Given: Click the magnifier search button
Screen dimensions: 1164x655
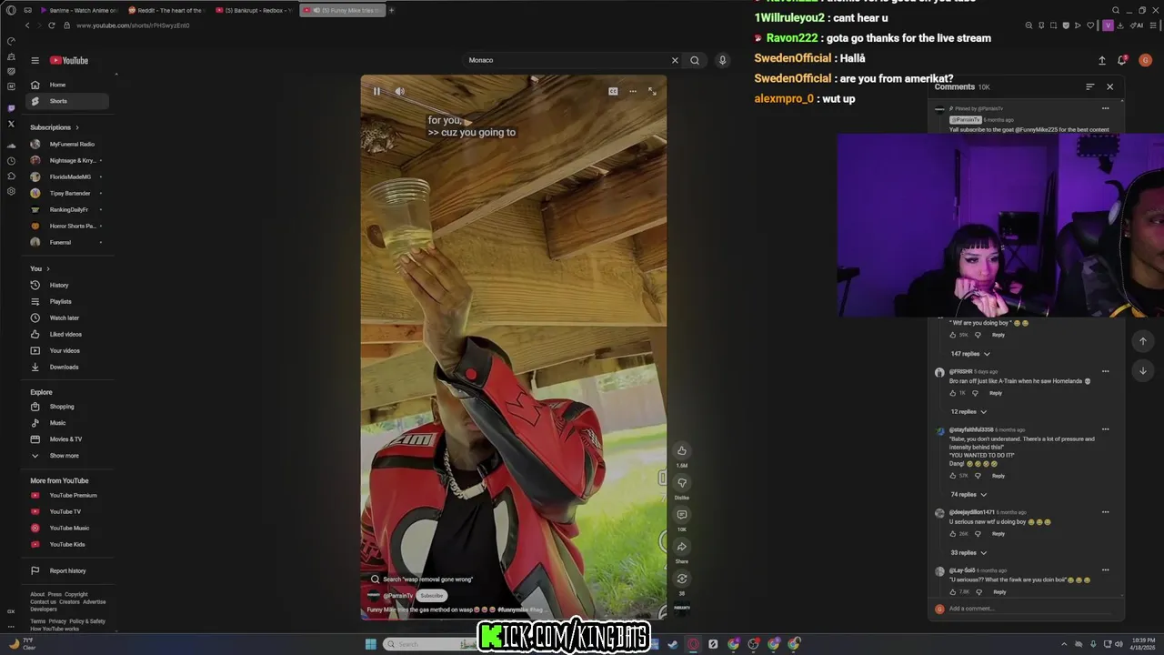Looking at the screenshot, I should (695, 60).
